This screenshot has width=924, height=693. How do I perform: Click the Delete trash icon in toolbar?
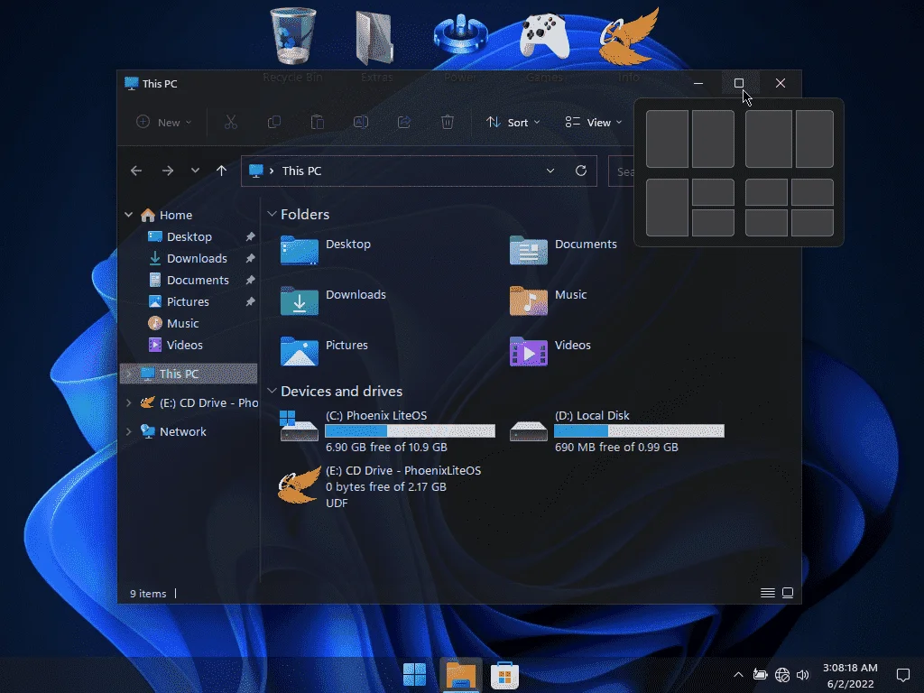tap(448, 122)
